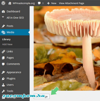The width and height of the screenshot is (100, 101).
Task: Open the Users menu
Action: [10, 85]
